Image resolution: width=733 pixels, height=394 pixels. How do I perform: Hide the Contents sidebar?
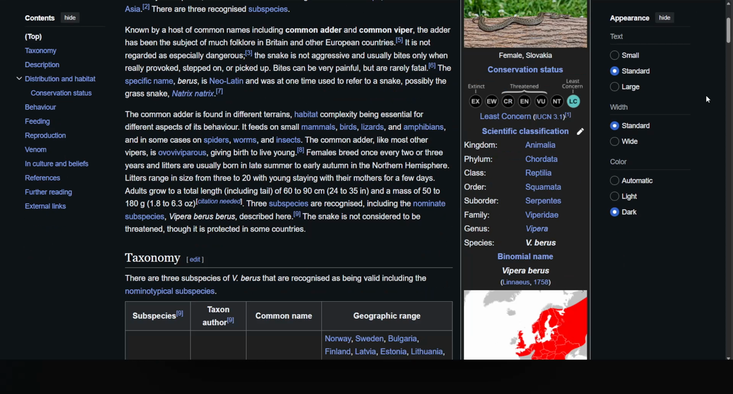point(70,18)
